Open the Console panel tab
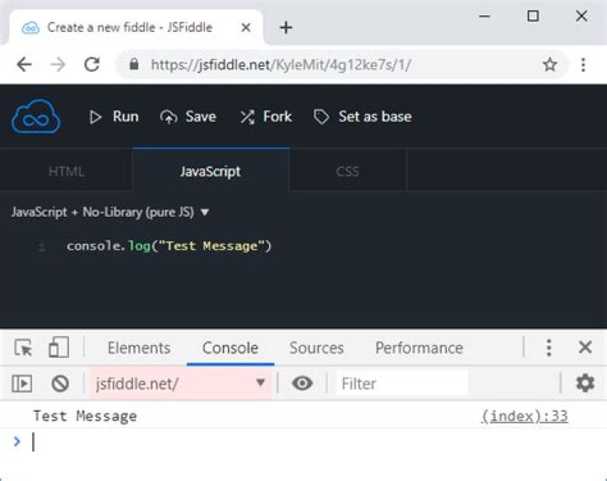Viewport: 607px width, 481px height. tap(230, 348)
